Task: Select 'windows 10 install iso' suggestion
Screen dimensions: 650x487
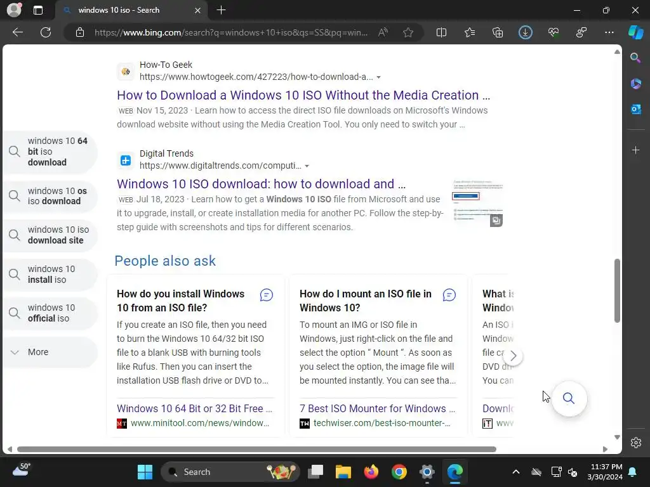Action: (x=50, y=274)
